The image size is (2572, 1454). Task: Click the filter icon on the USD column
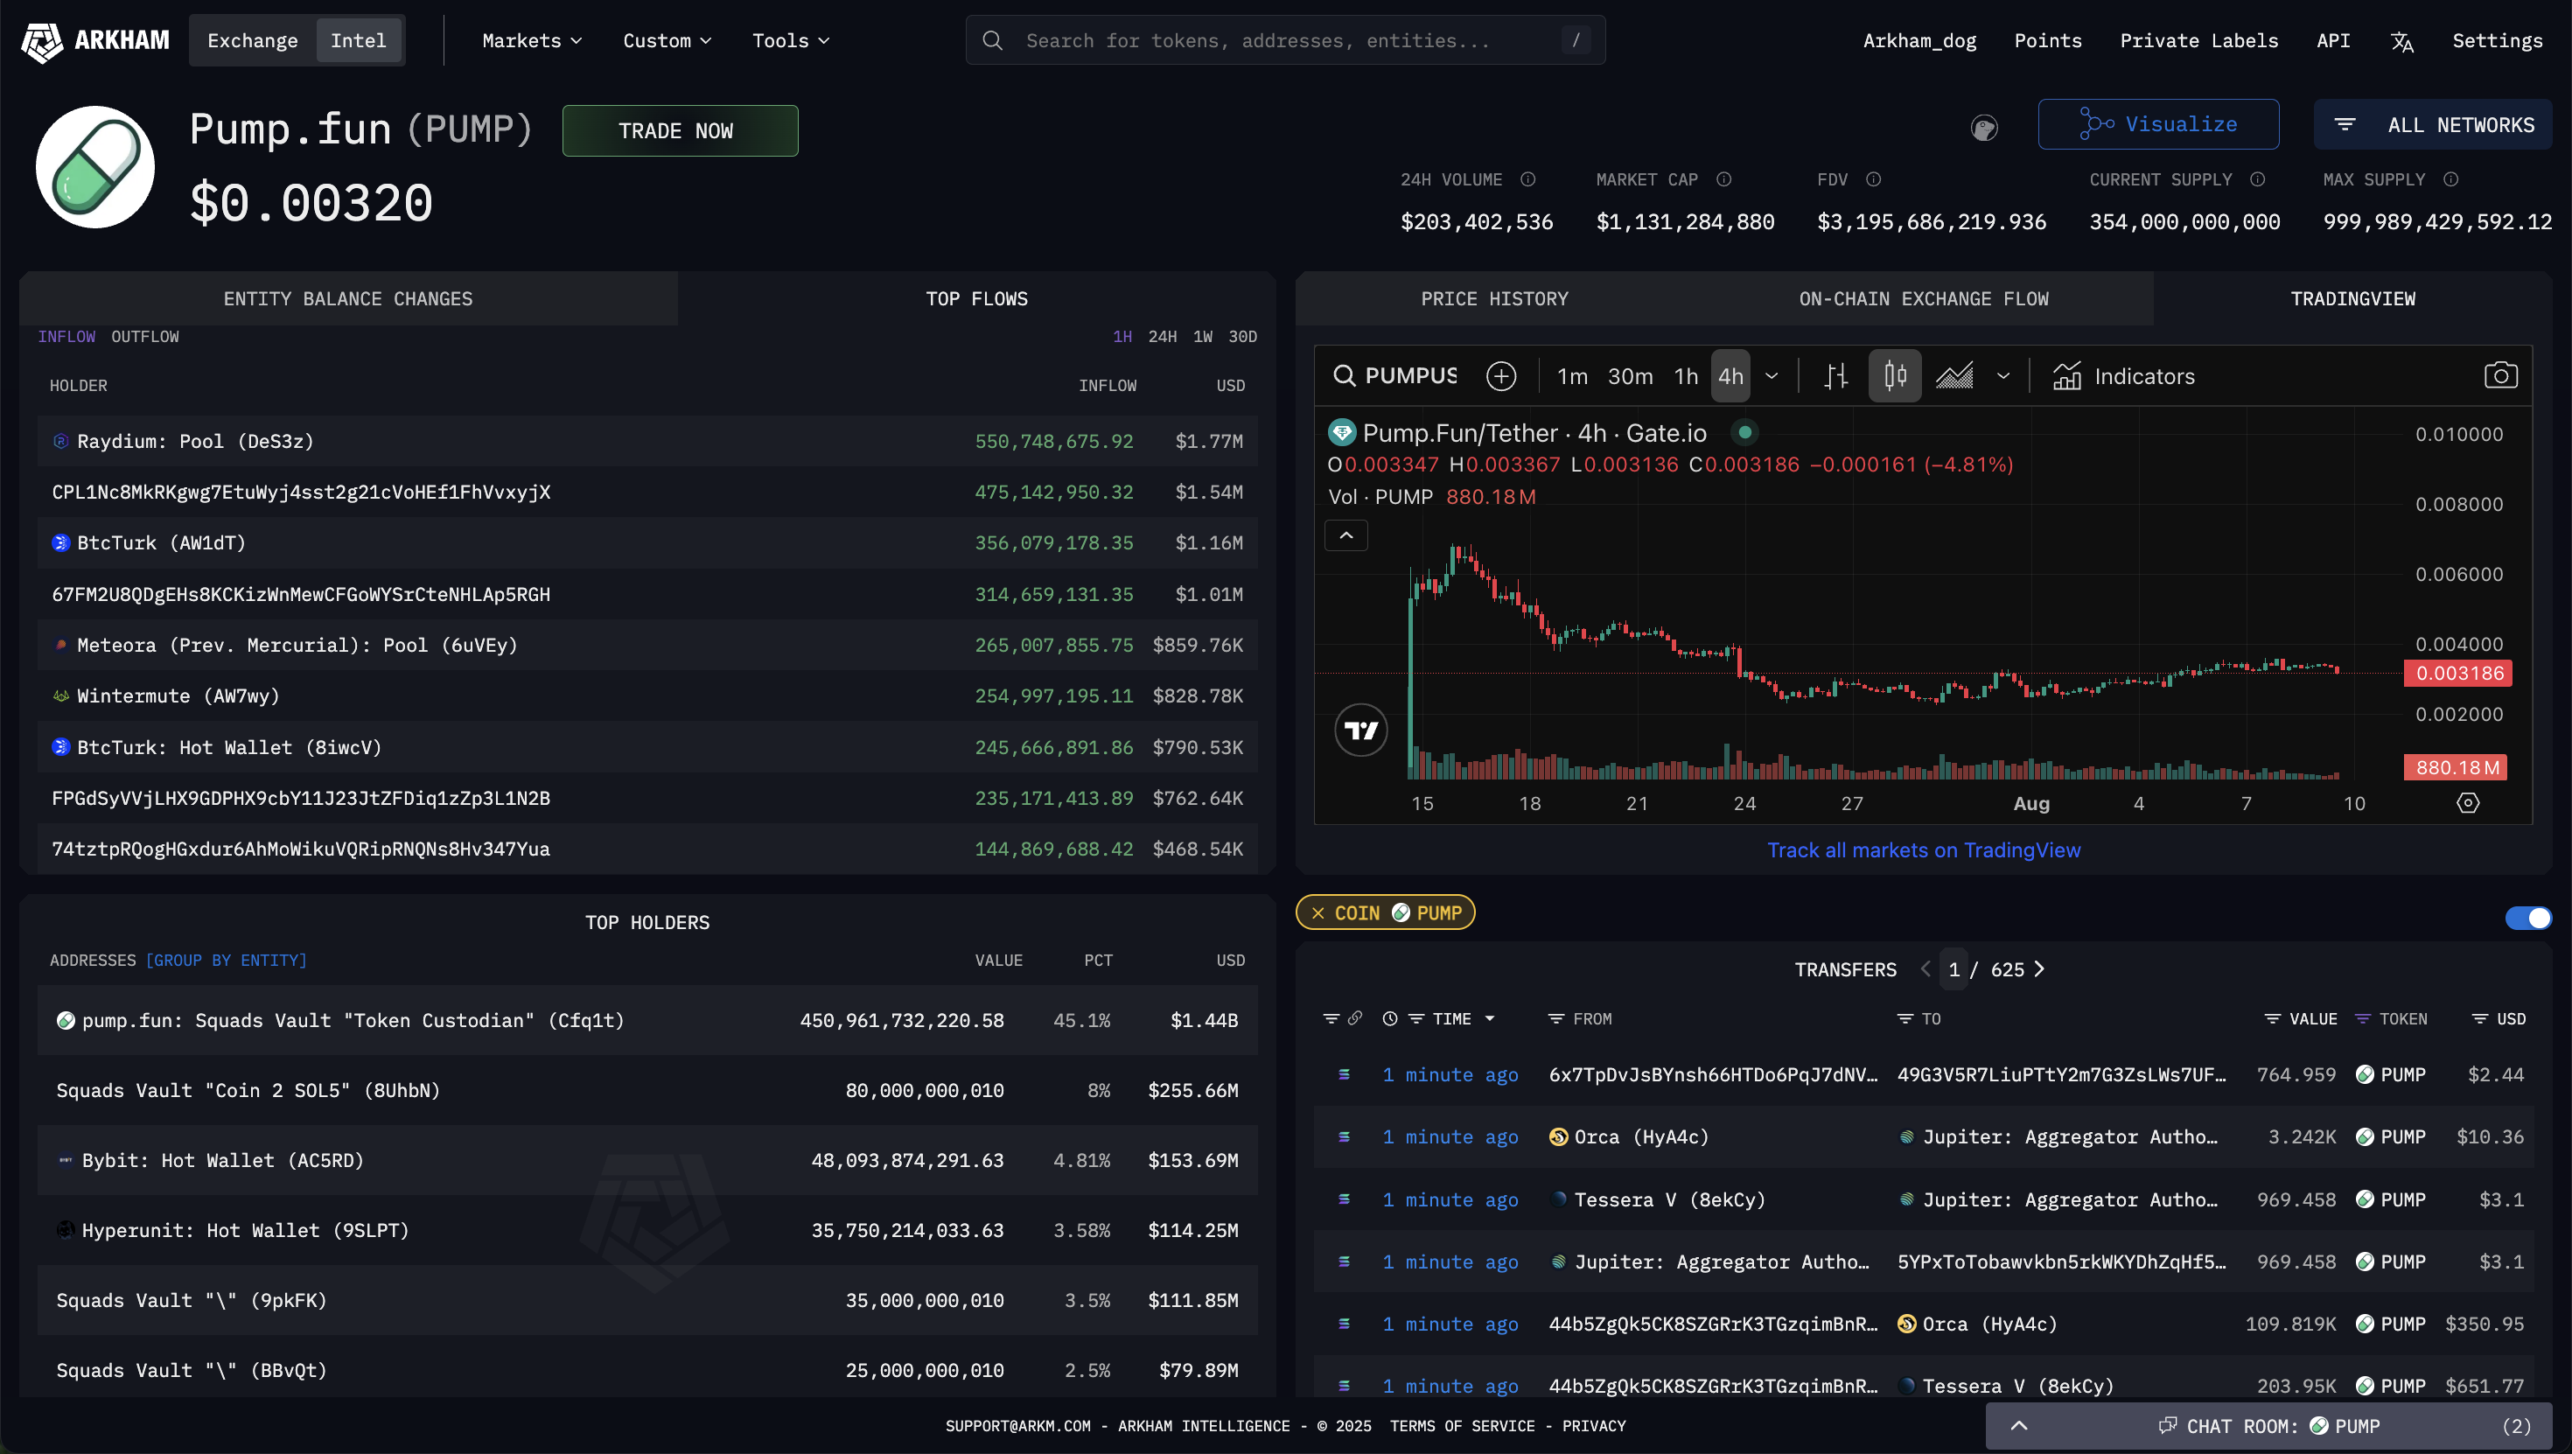[2479, 1018]
